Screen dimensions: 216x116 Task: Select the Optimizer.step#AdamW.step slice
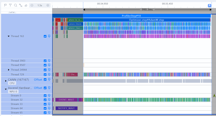point(147,20)
